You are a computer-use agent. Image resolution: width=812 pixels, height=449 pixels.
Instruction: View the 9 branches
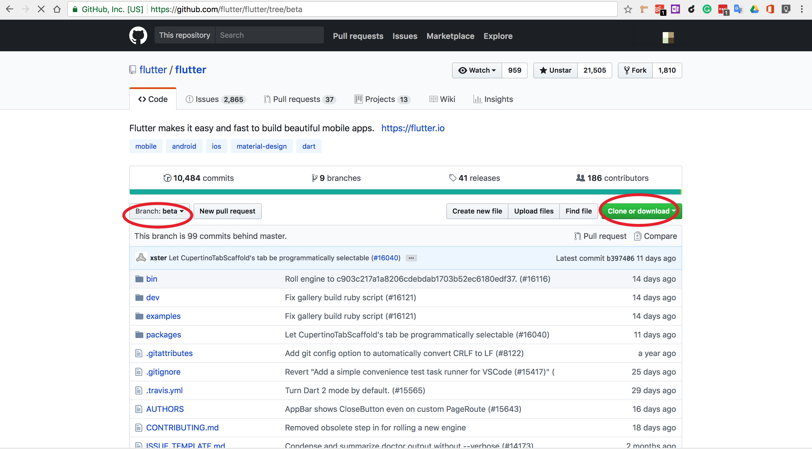[x=336, y=178]
